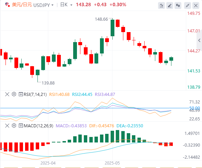Select the pencil drawing tool

point(170,6)
